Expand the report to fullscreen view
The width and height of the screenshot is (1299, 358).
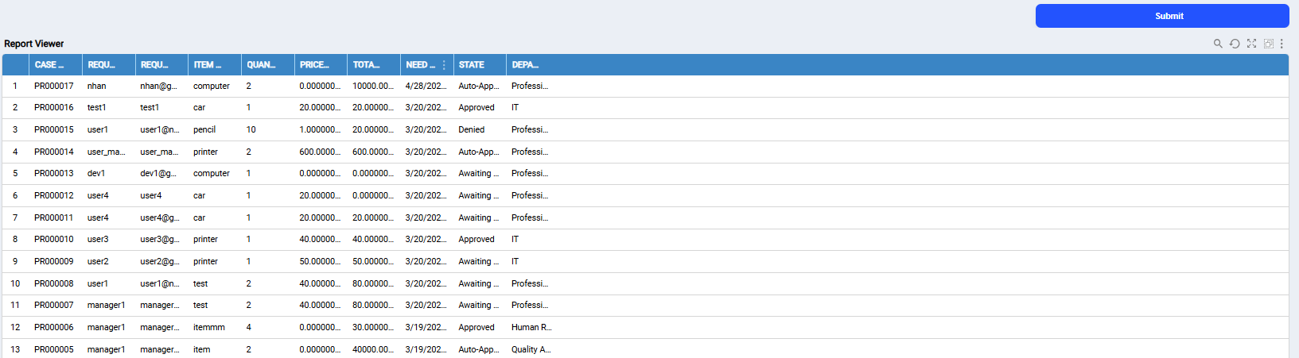[x=1251, y=44]
